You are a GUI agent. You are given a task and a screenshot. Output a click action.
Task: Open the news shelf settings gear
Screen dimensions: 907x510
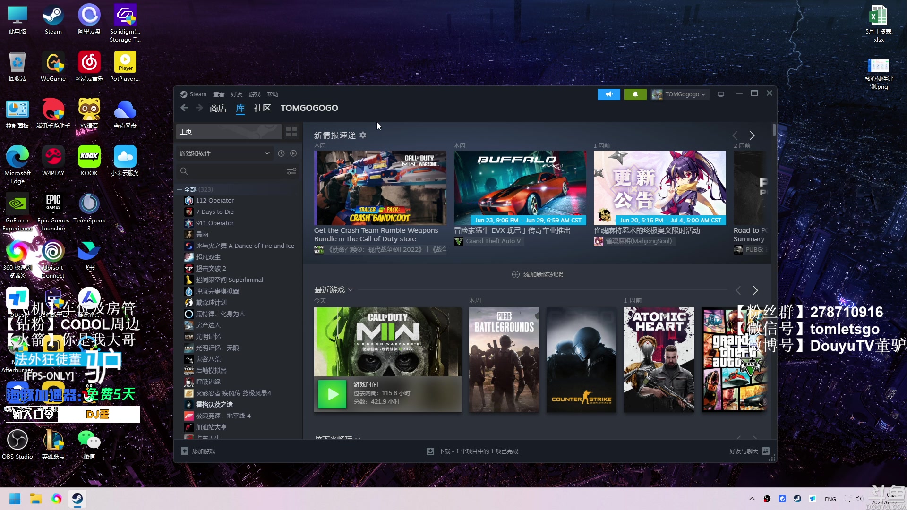click(363, 136)
